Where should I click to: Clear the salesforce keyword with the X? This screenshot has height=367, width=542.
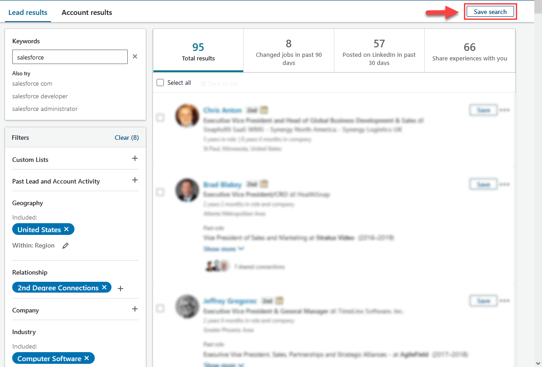coord(134,57)
